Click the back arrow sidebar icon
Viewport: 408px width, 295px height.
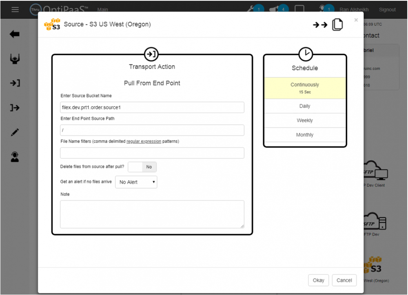[15, 34]
